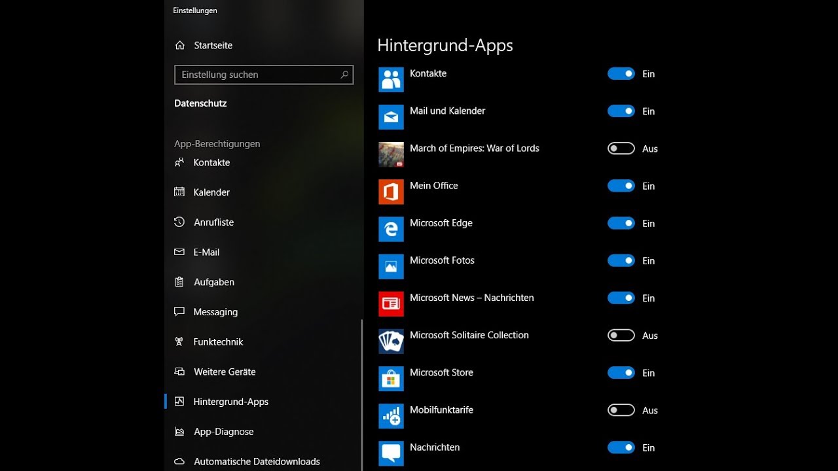Click the cloud icon beside Automatische Dateidownloads
This screenshot has width=838, height=471.
pyautogui.click(x=179, y=461)
